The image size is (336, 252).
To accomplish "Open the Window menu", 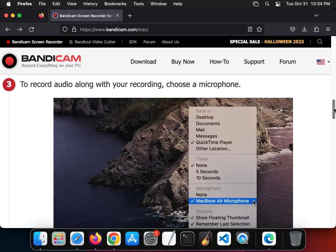I will pyautogui.click(x=158, y=4).
